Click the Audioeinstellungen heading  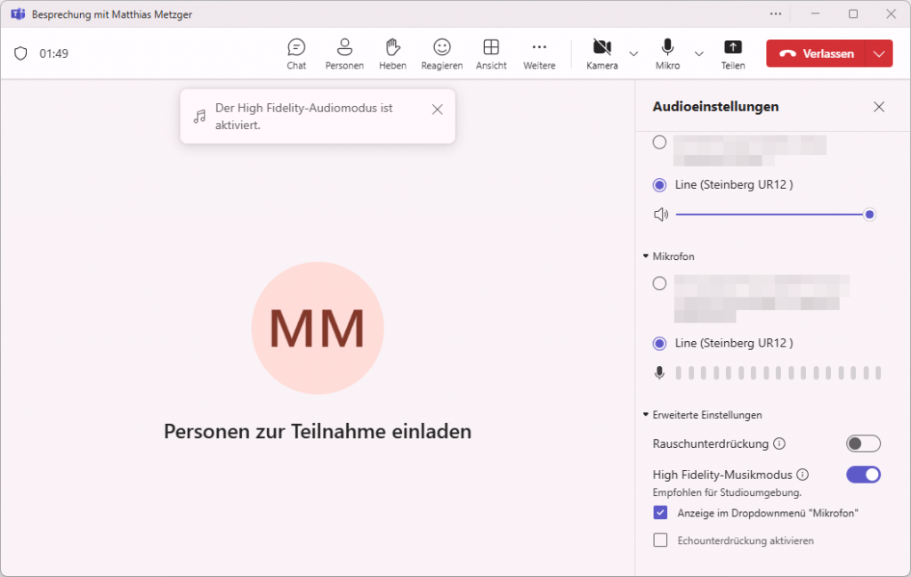[x=715, y=107]
